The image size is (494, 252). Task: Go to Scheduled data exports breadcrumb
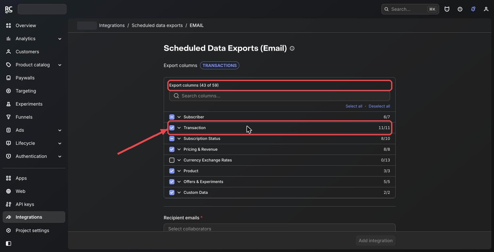(157, 25)
